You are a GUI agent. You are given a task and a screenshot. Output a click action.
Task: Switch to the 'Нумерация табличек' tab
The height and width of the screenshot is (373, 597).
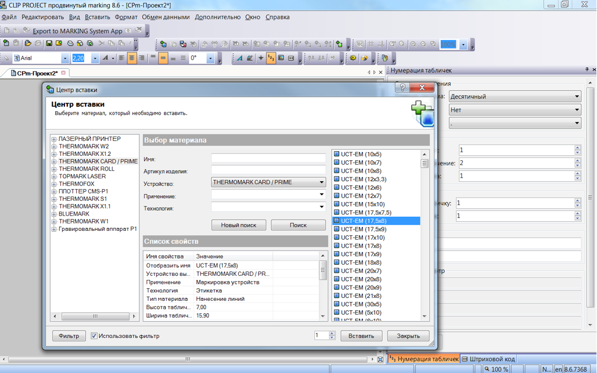pos(424,359)
